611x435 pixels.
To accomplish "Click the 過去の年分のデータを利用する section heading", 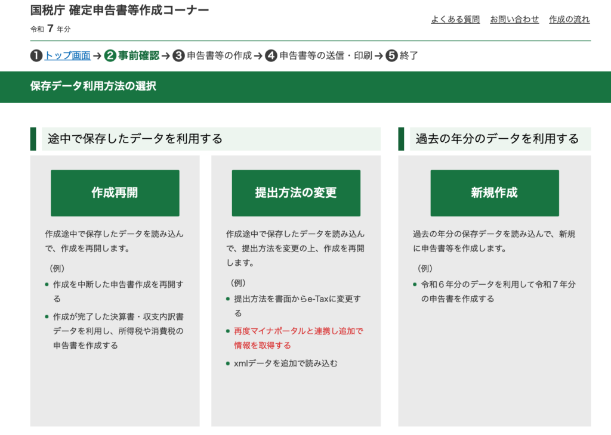I will [497, 139].
